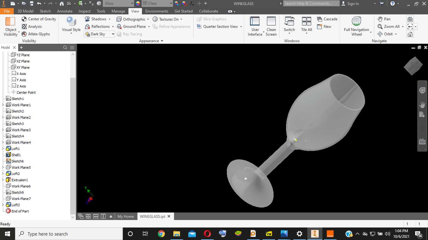428x240 pixels.
Task: Switch to the Inspect ribbon tab
Action: [x=85, y=11]
